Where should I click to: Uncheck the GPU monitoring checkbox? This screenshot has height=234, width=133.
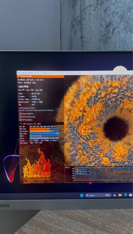click(21, 117)
